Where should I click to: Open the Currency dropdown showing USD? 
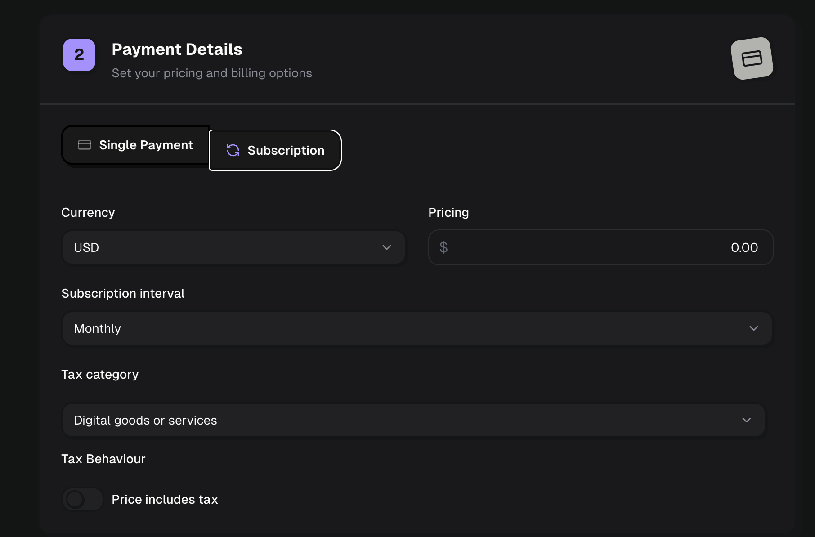tap(233, 247)
